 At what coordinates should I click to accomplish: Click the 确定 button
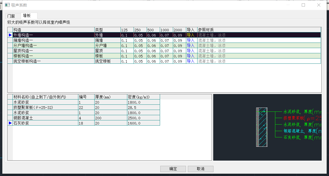coord(173,169)
